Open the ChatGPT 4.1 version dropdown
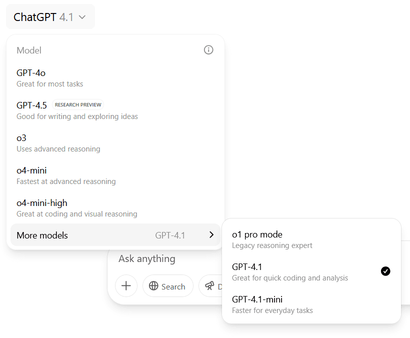Image resolution: width=410 pixels, height=338 pixels. pos(50,16)
